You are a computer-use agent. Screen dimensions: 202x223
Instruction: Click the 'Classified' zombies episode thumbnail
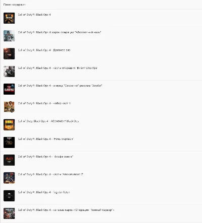tap(9, 89)
